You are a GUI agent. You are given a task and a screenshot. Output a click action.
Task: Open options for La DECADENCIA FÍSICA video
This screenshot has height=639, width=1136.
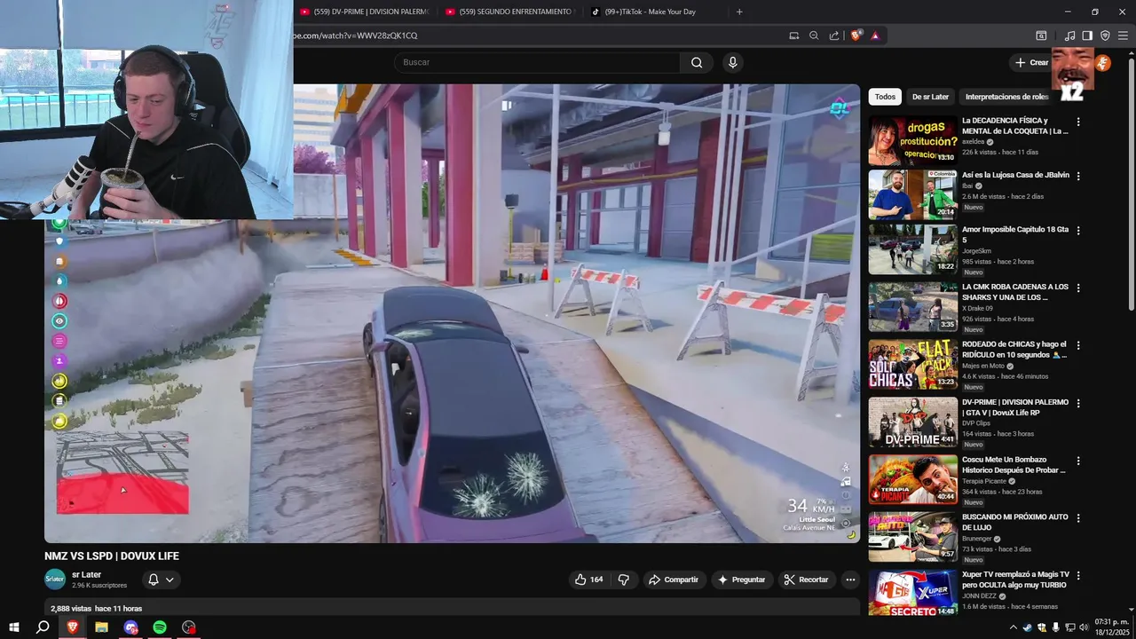1078,122
